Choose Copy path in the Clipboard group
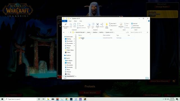Image resolution: width=180 pixels, height=101 pixels. tap(80, 26)
